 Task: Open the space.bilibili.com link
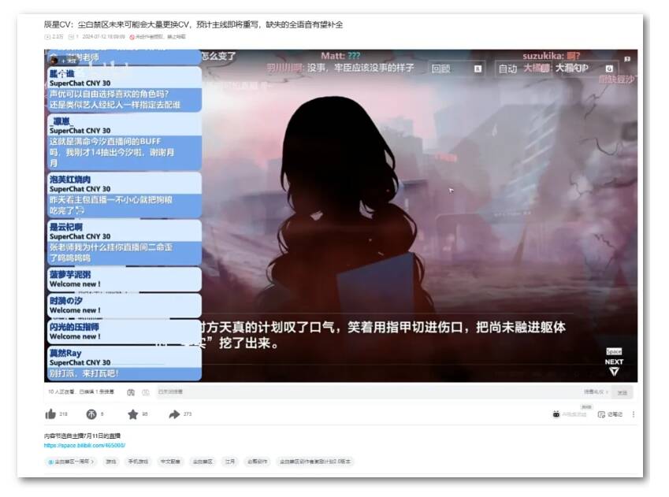(x=84, y=445)
